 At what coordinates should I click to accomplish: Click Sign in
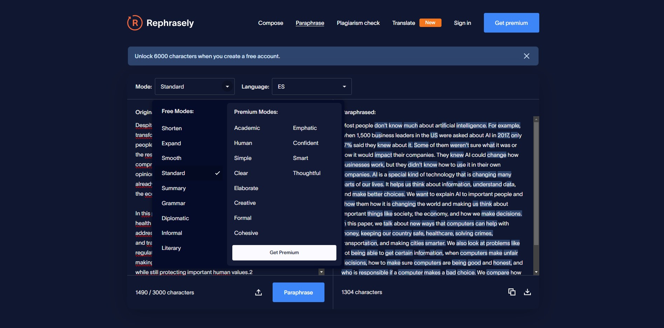(463, 23)
